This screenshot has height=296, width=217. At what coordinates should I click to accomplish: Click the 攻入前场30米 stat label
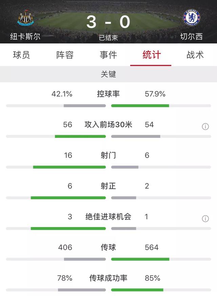click(x=108, y=125)
